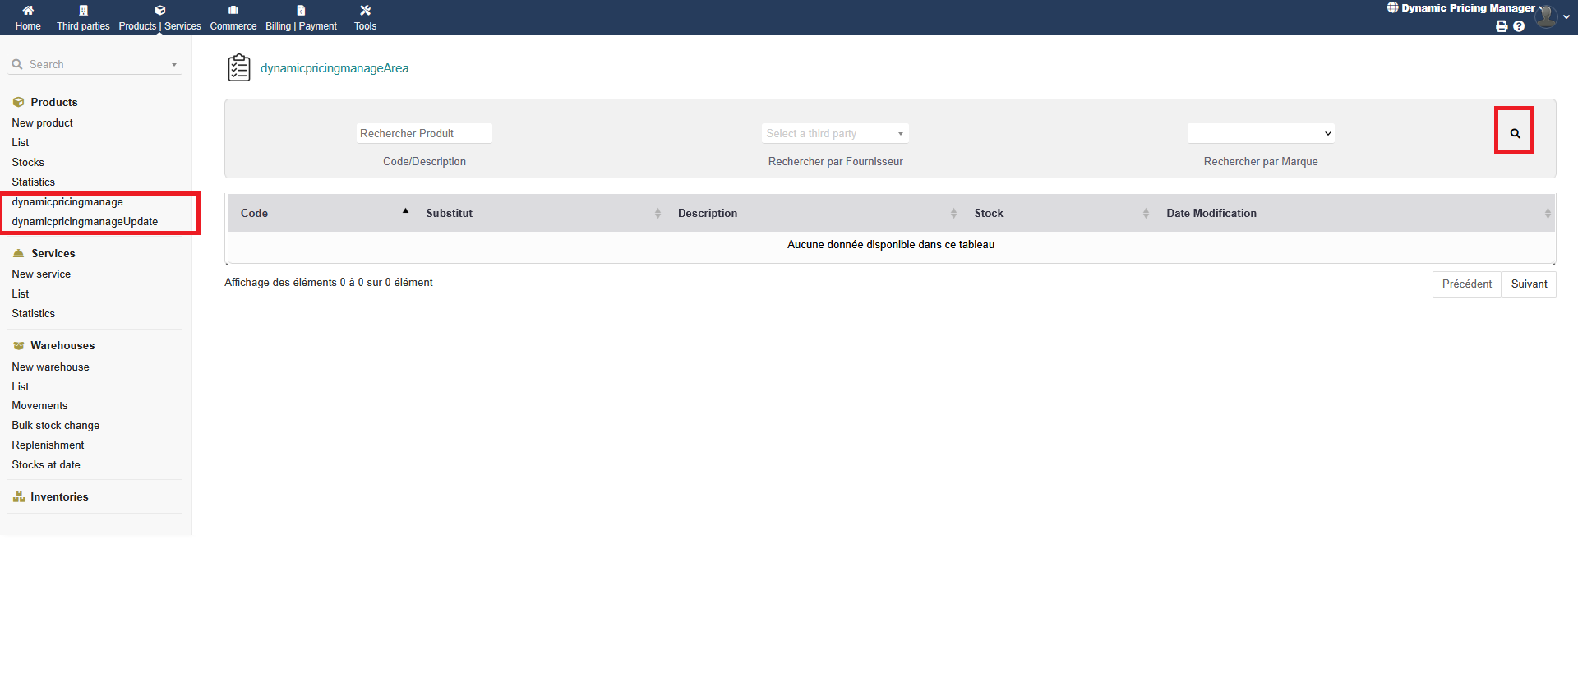Click the user avatar picture
The image size is (1578, 692).
[1546, 16]
